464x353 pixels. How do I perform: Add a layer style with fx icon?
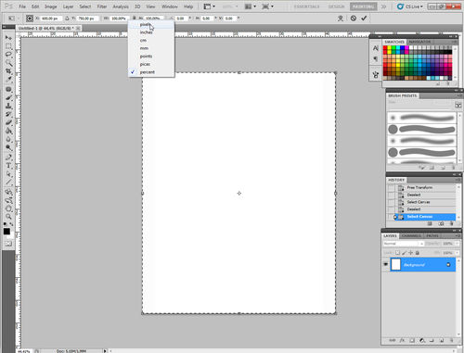pyautogui.click(x=402, y=340)
